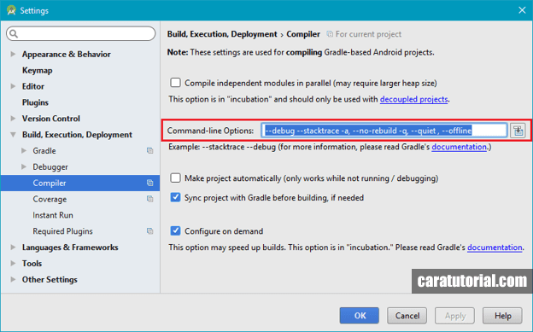Disable Configure on demand checkbox
Screen dimensions: 533x332
(175, 230)
